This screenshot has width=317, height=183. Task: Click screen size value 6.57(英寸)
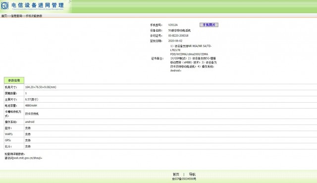[x=32, y=99]
